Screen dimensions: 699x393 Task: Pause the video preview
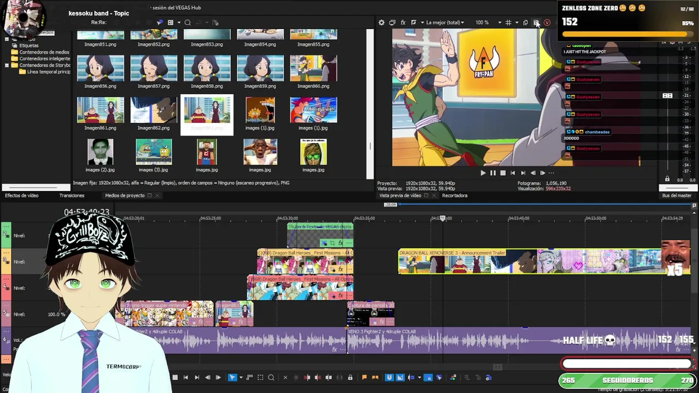[x=493, y=173]
